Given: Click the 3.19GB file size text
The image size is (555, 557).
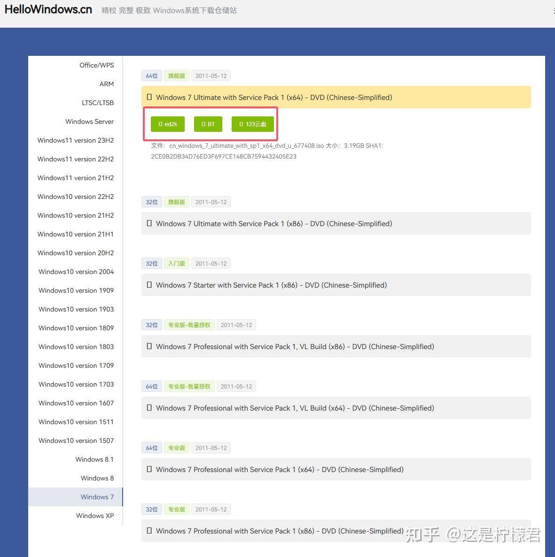Looking at the screenshot, I should tap(353, 145).
